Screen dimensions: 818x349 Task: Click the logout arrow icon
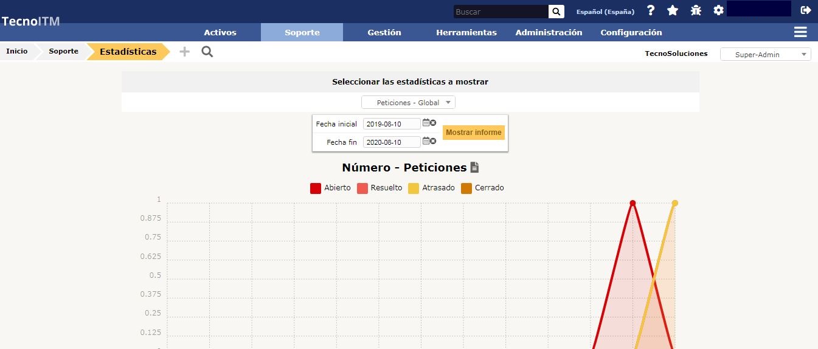[806, 10]
